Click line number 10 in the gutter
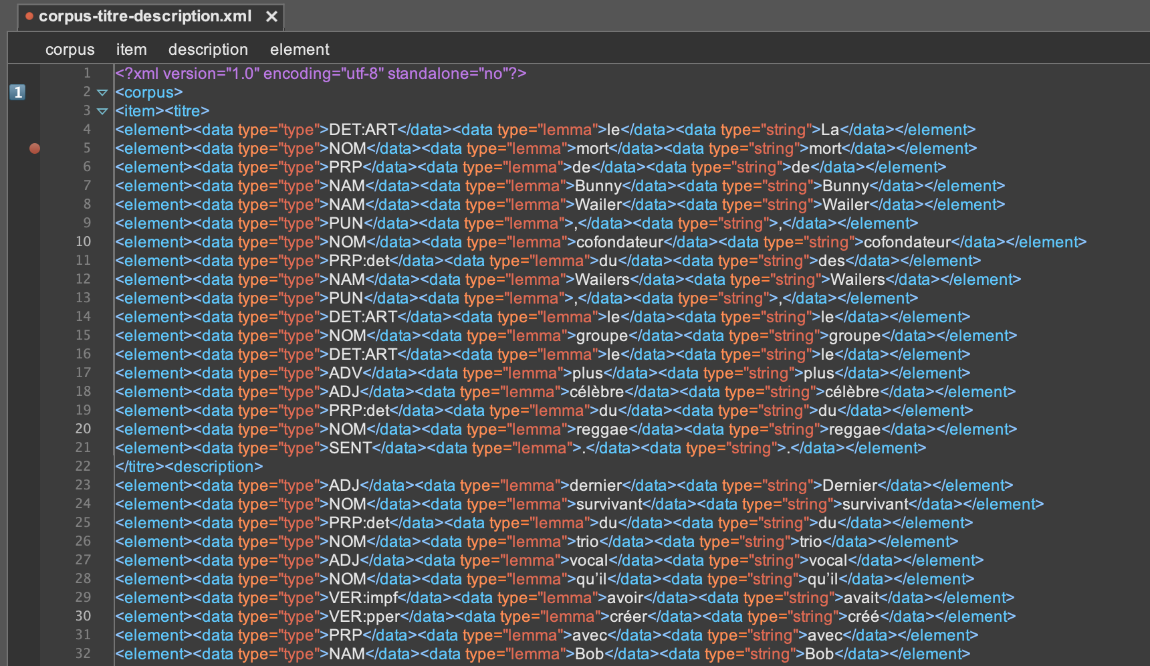The image size is (1150, 666). coord(83,242)
